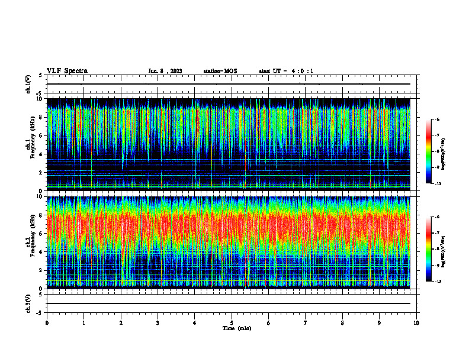Click the ch.1 frequency tick "6"
Viewport: 469px width, 362px height.
click(41, 135)
